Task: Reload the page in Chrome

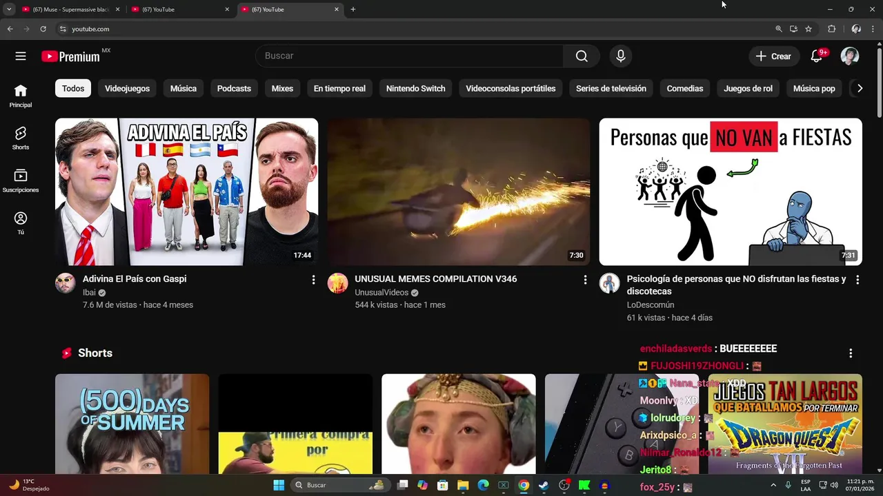Action: coord(43,29)
